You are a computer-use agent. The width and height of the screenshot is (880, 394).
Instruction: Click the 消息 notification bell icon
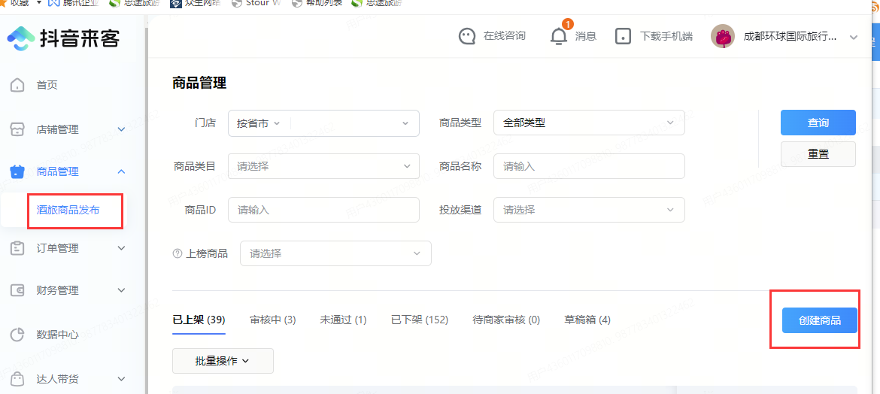click(558, 36)
